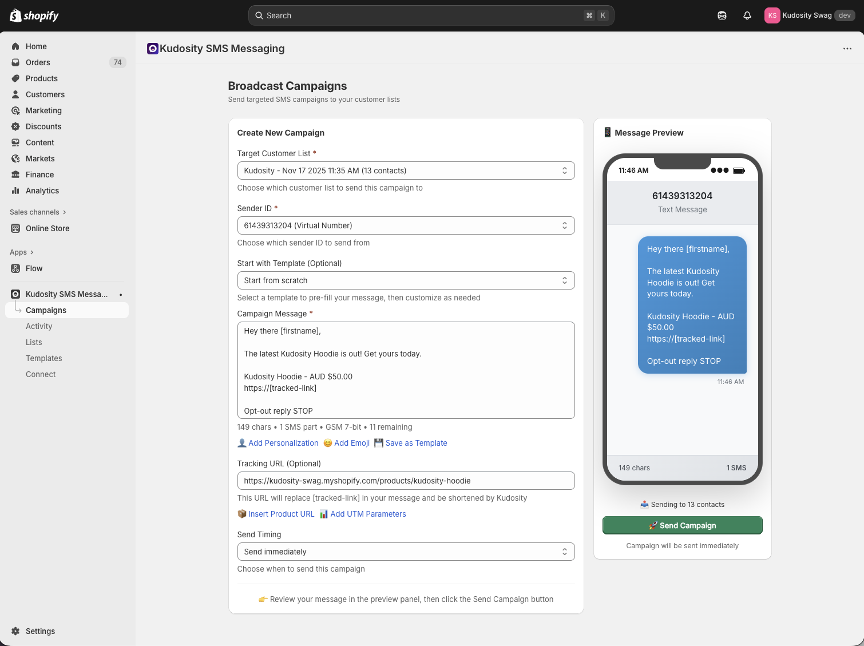The width and height of the screenshot is (864, 646).
Task: Click the Products tag icon
Action: [x=15, y=78]
